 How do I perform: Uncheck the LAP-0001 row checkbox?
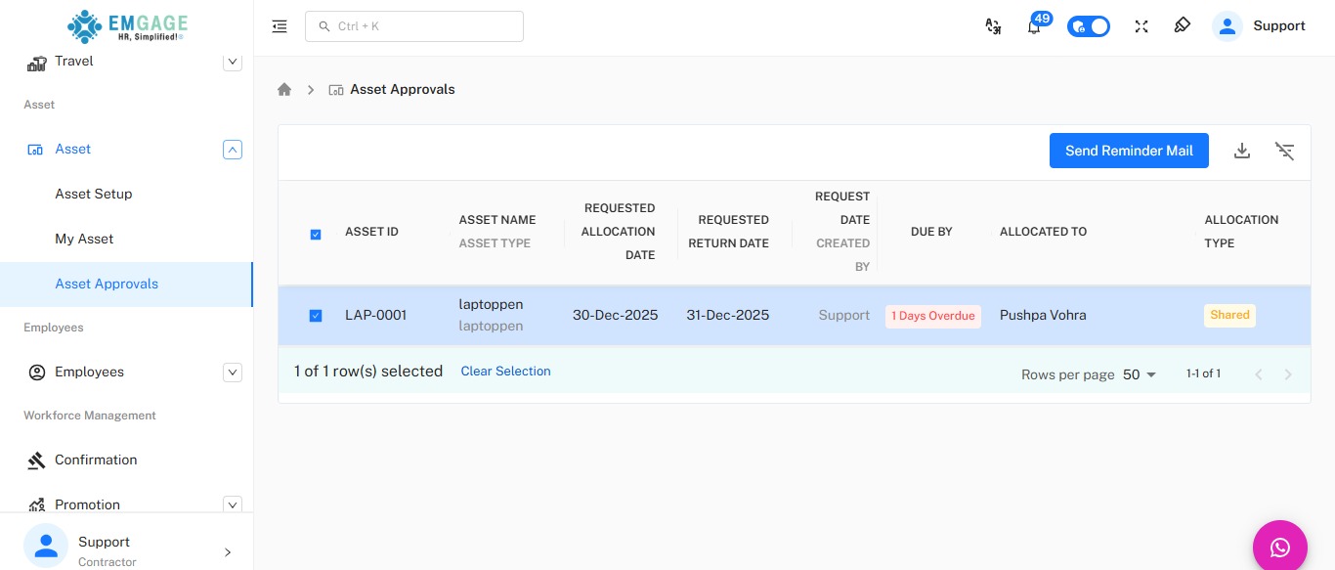click(316, 316)
